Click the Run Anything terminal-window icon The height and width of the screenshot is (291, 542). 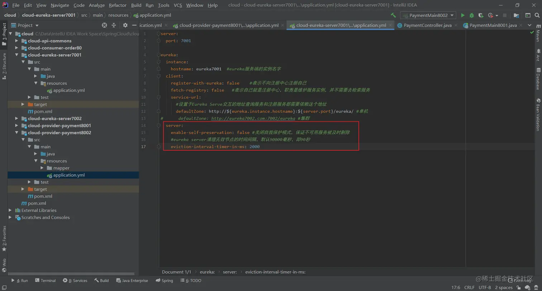tap(528, 15)
